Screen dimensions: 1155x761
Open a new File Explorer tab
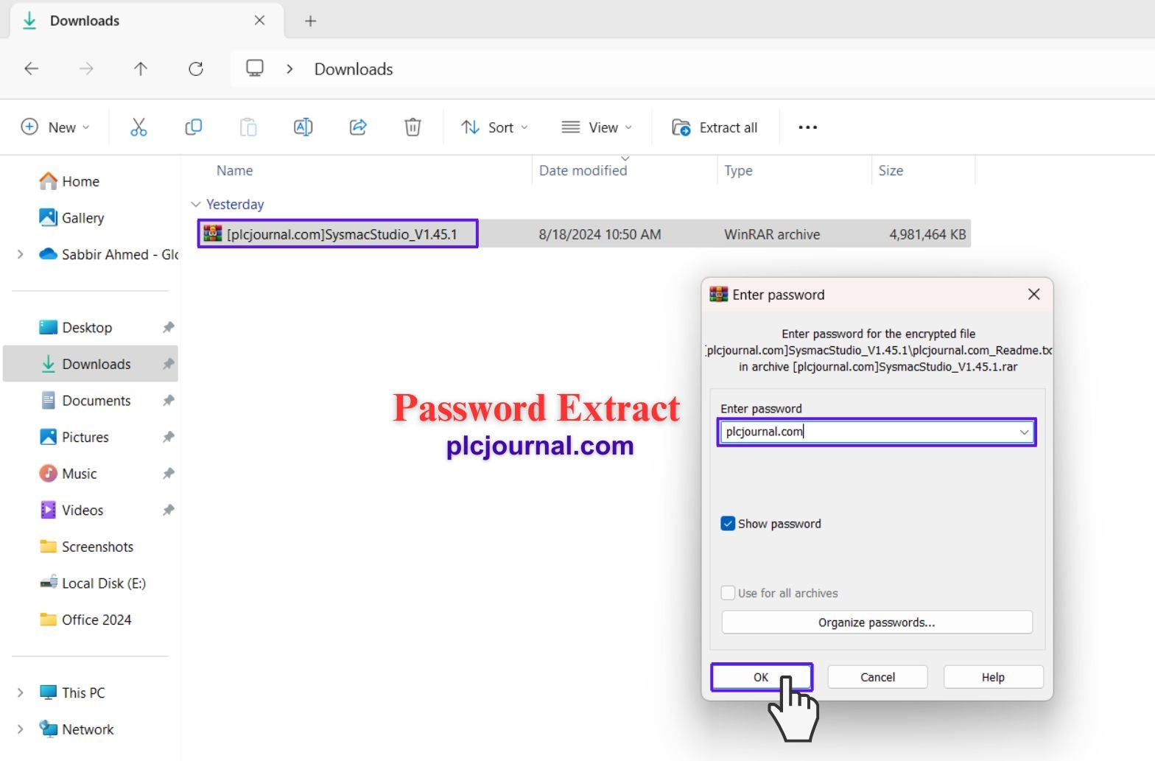point(311,21)
